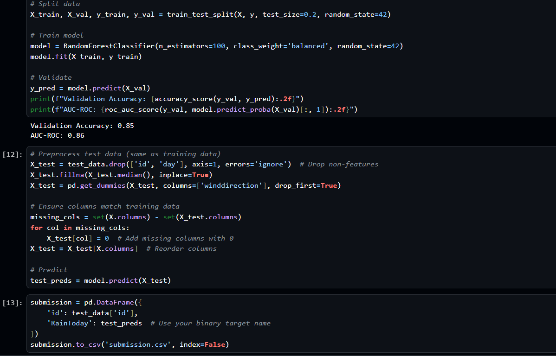Click the 'balanced' class_weight string
The width and height of the screenshot is (556, 356).
pyautogui.click(x=308, y=46)
